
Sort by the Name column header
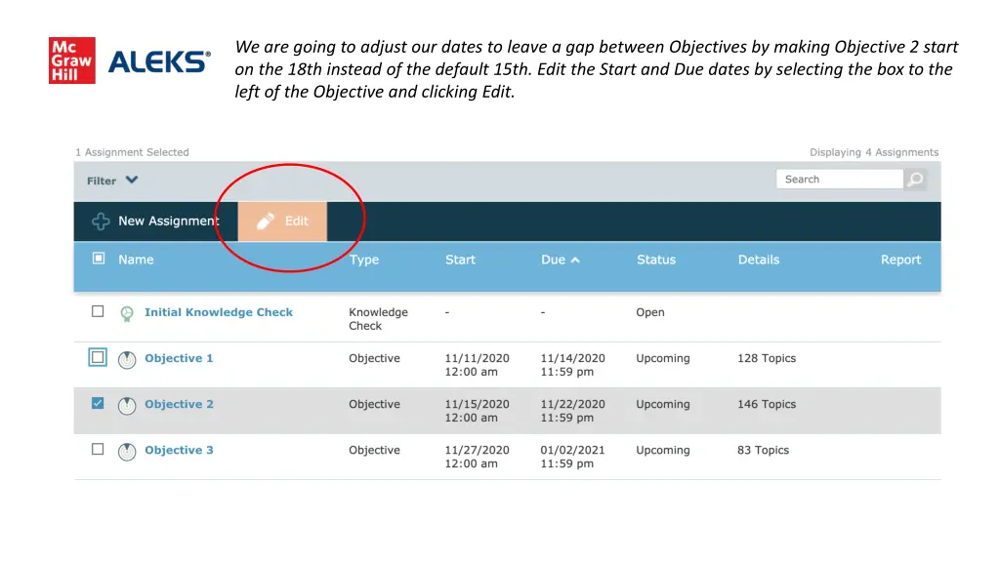136,260
